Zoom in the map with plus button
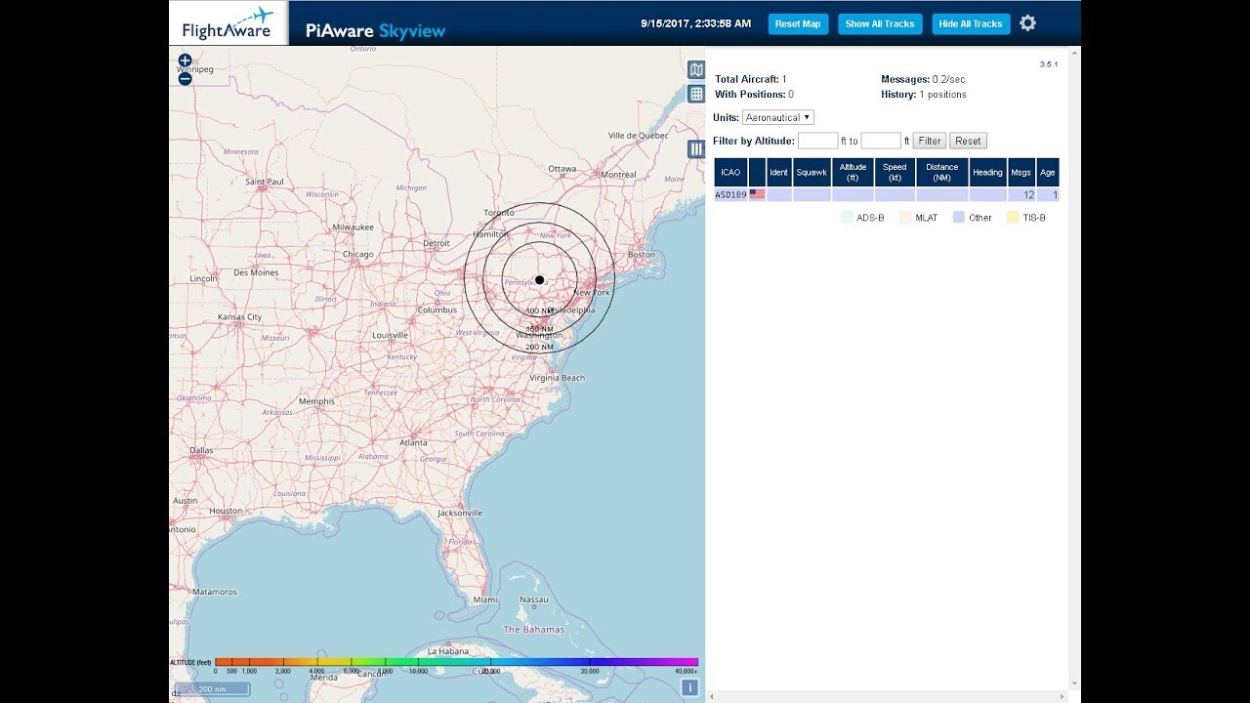This screenshot has width=1250, height=703. [x=185, y=61]
